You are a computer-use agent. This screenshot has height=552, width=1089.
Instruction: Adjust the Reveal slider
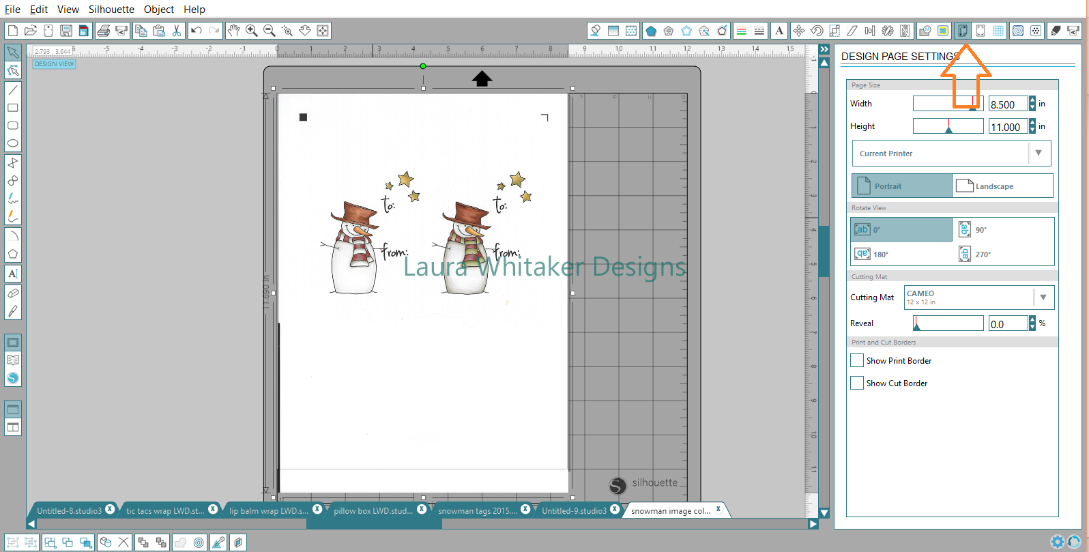pyautogui.click(x=948, y=323)
